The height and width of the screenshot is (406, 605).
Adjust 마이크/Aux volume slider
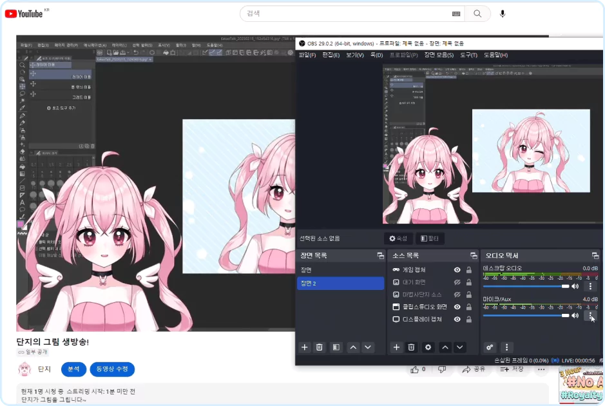tap(526, 316)
